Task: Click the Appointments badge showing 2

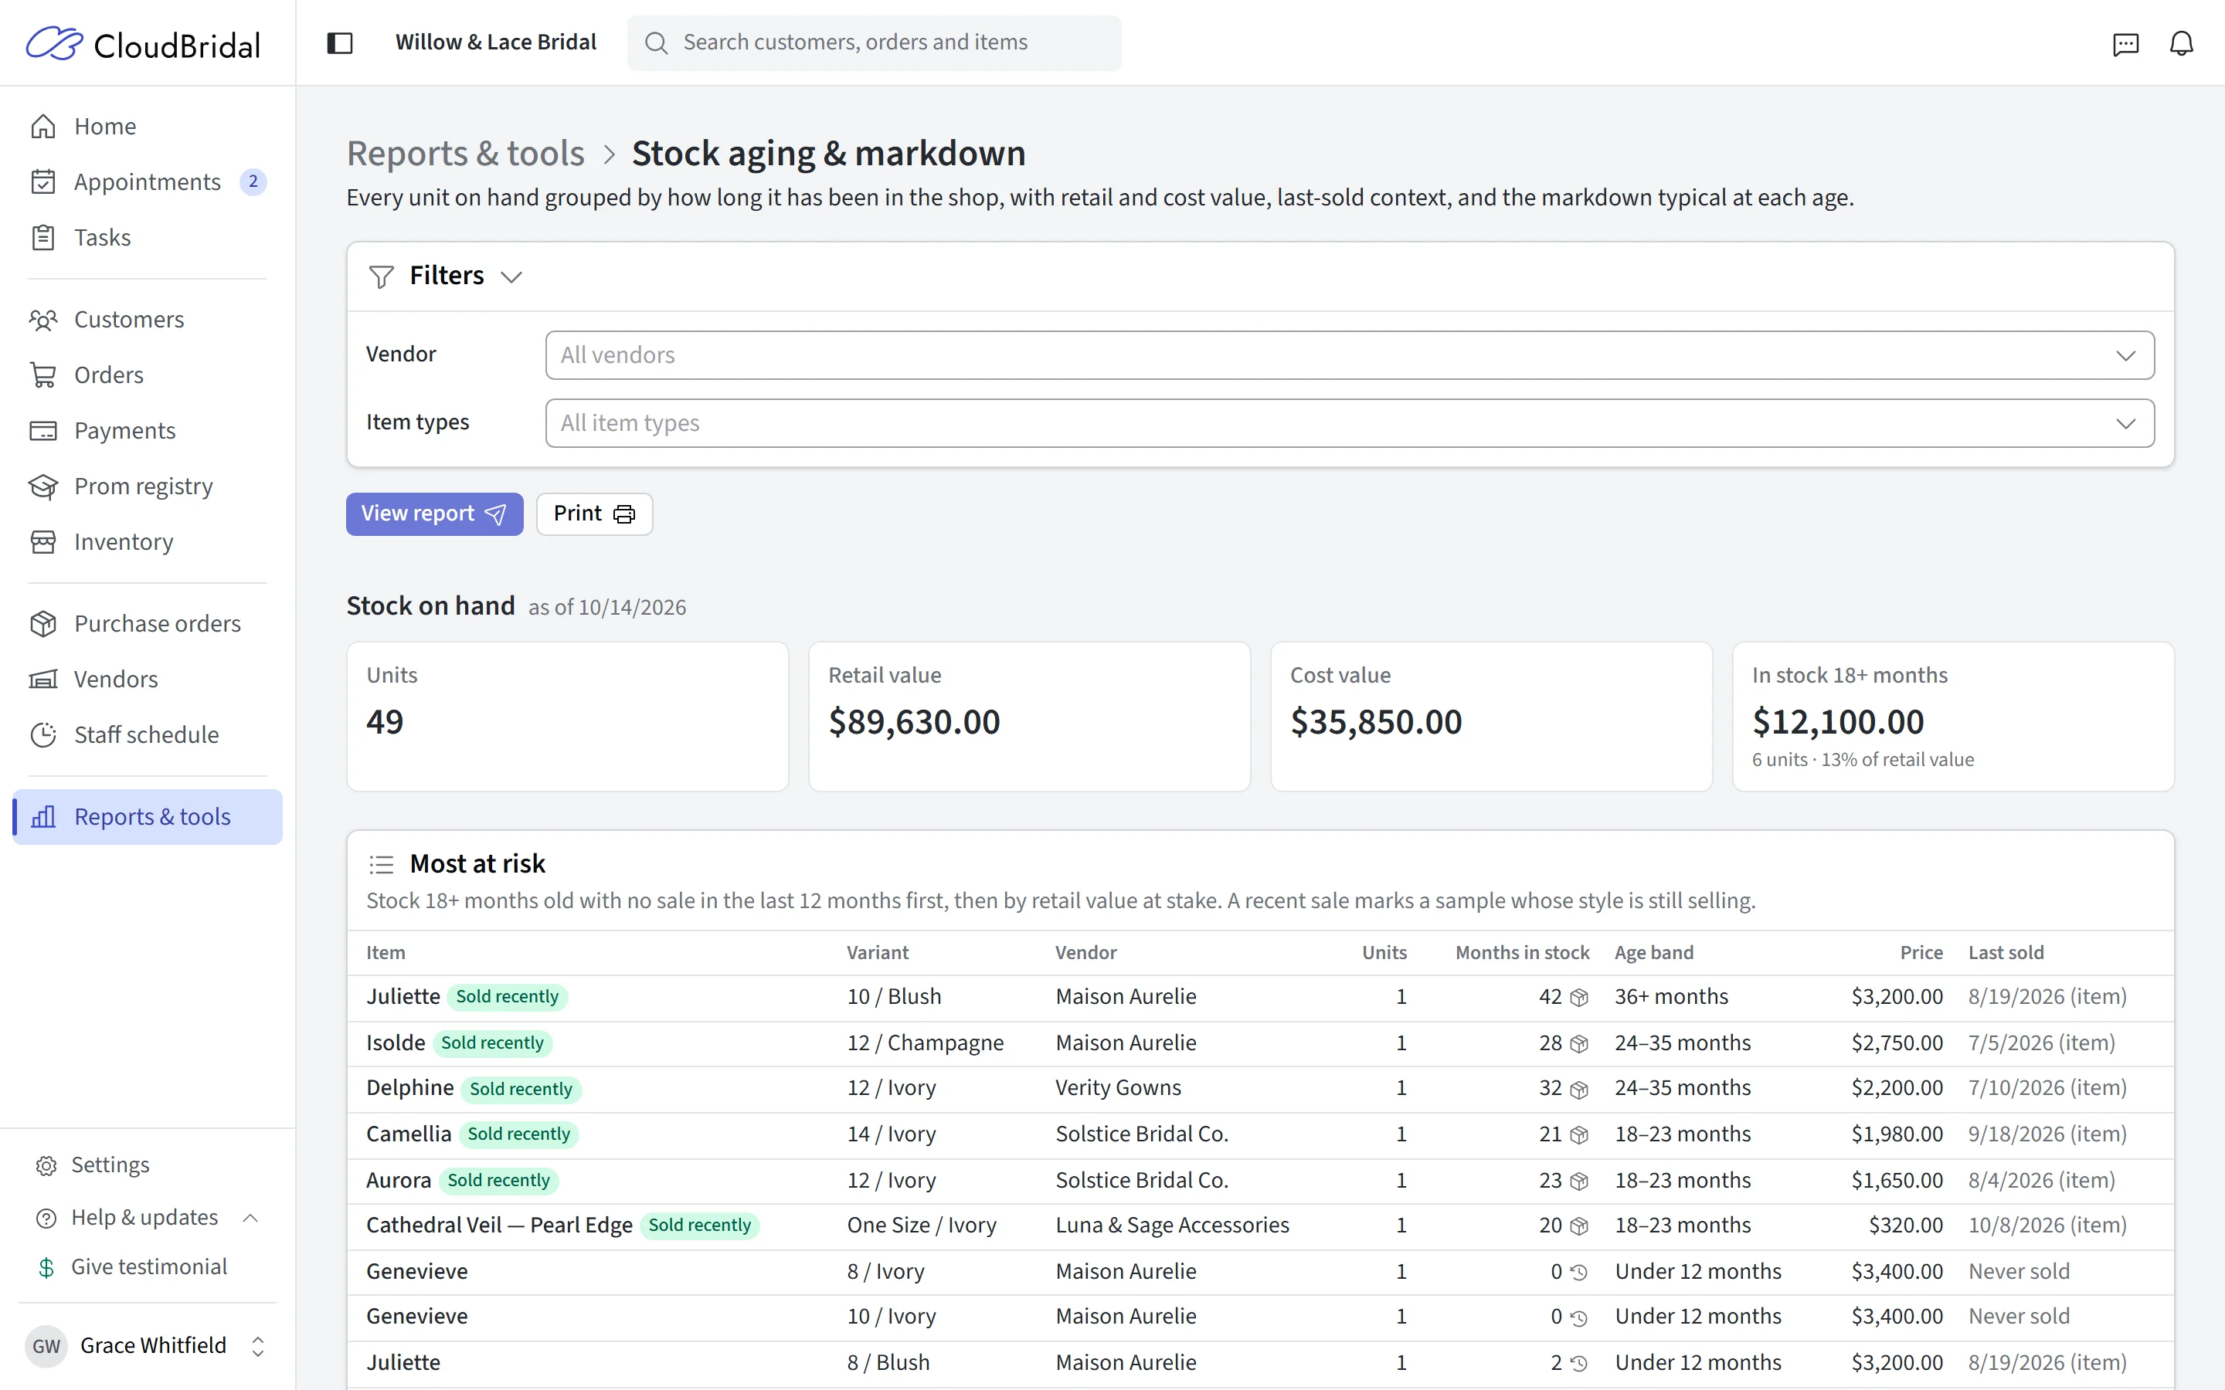Action: [x=253, y=182]
